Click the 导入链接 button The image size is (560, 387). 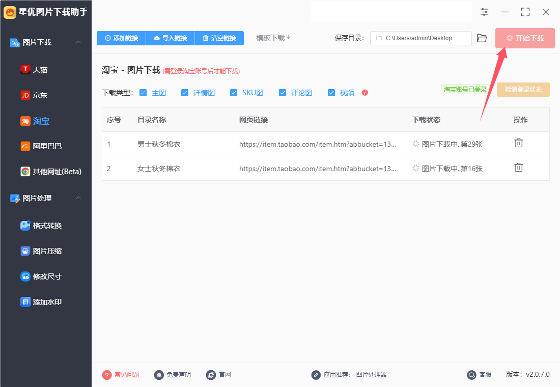(171, 38)
